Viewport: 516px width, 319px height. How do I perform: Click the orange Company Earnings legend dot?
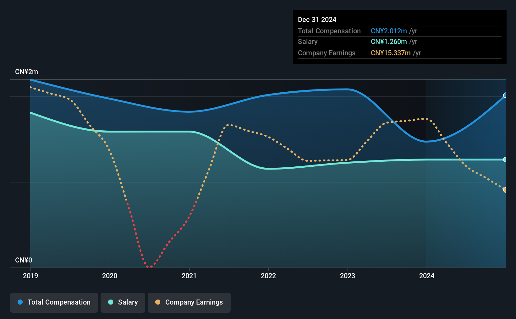(158, 302)
